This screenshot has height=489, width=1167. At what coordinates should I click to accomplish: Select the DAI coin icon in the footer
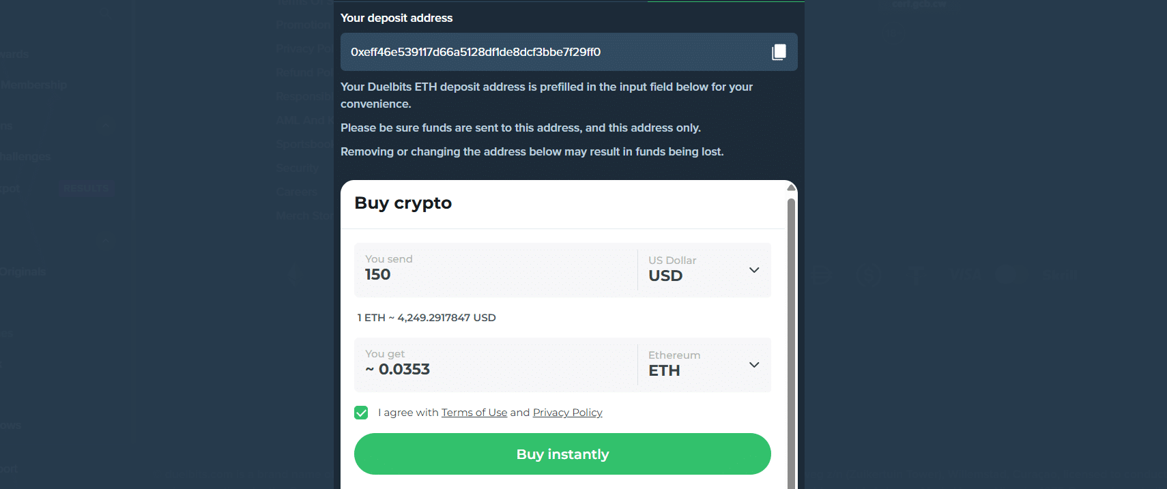click(822, 274)
